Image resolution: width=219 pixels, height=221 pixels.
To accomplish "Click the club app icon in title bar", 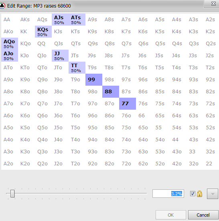I will click(2, 6).
